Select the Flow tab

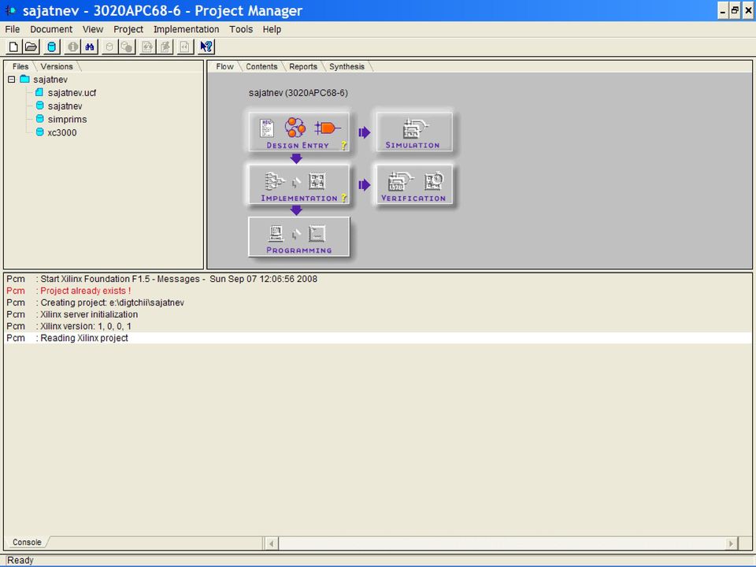(224, 66)
